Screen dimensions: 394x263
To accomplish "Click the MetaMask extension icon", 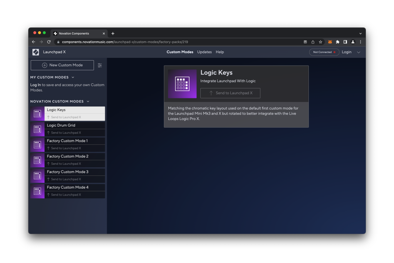I will pyautogui.click(x=330, y=42).
